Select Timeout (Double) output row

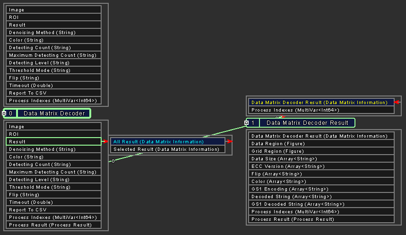[53, 202]
